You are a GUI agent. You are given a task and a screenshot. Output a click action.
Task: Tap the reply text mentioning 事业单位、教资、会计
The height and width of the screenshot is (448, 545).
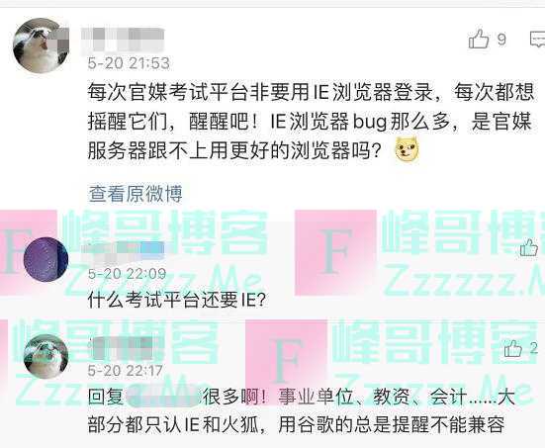pos(301,411)
